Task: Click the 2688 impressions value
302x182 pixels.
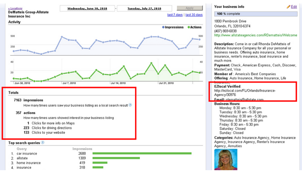Action: [82, 153]
